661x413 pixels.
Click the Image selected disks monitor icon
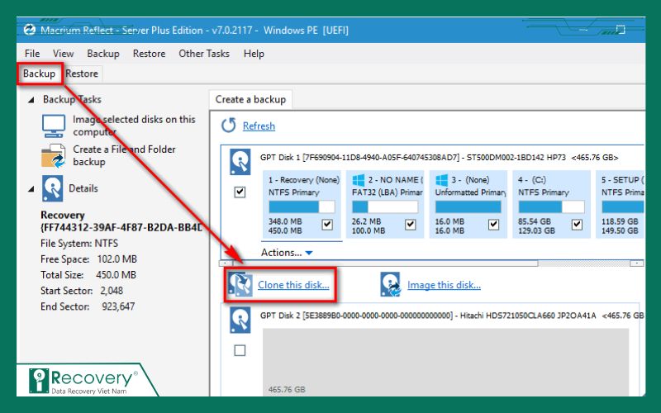click(54, 126)
